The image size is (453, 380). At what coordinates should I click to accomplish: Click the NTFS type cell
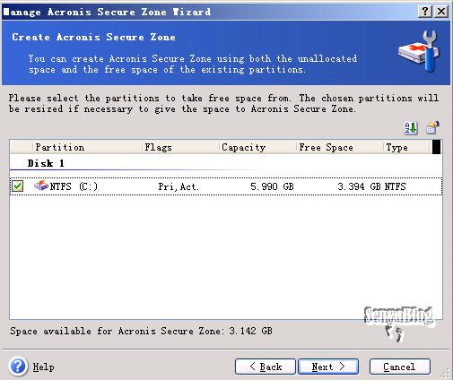tap(395, 186)
